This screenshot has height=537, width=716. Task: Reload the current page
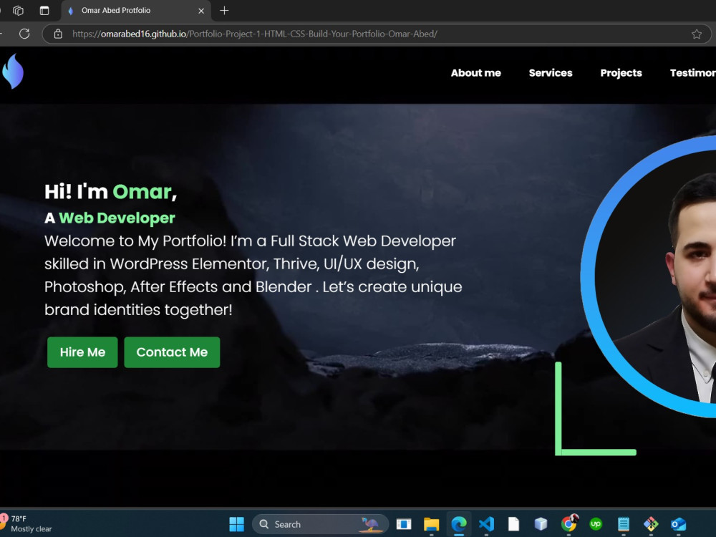pos(24,34)
